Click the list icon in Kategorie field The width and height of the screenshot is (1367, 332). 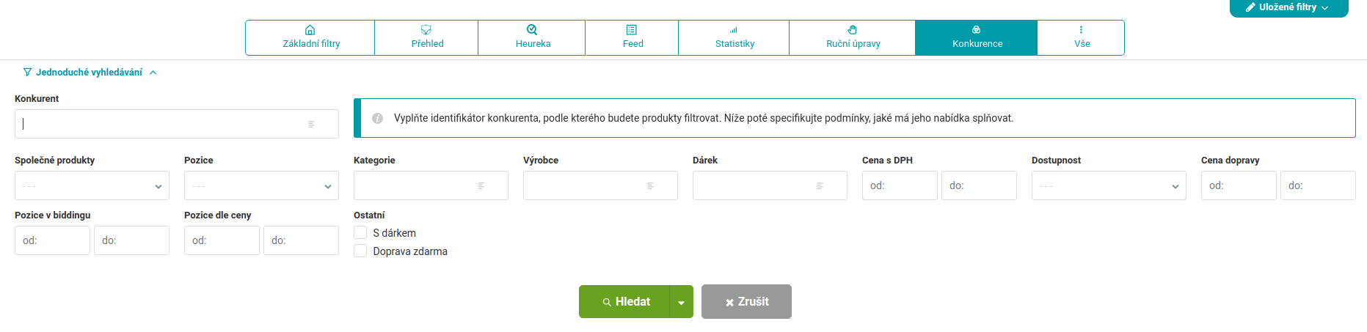pos(481,186)
